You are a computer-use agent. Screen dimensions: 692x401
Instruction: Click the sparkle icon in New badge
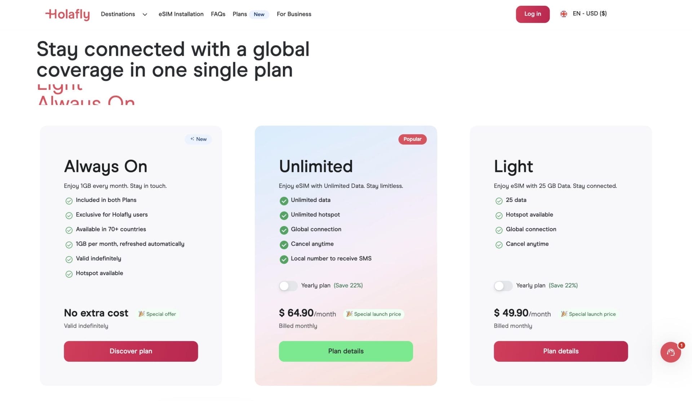[192, 139]
